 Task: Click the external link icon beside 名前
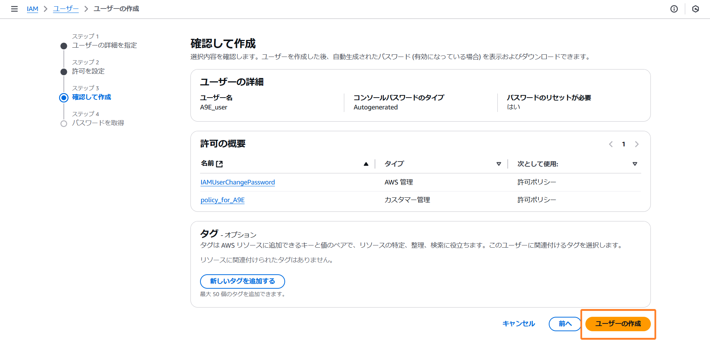pos(219,164)
